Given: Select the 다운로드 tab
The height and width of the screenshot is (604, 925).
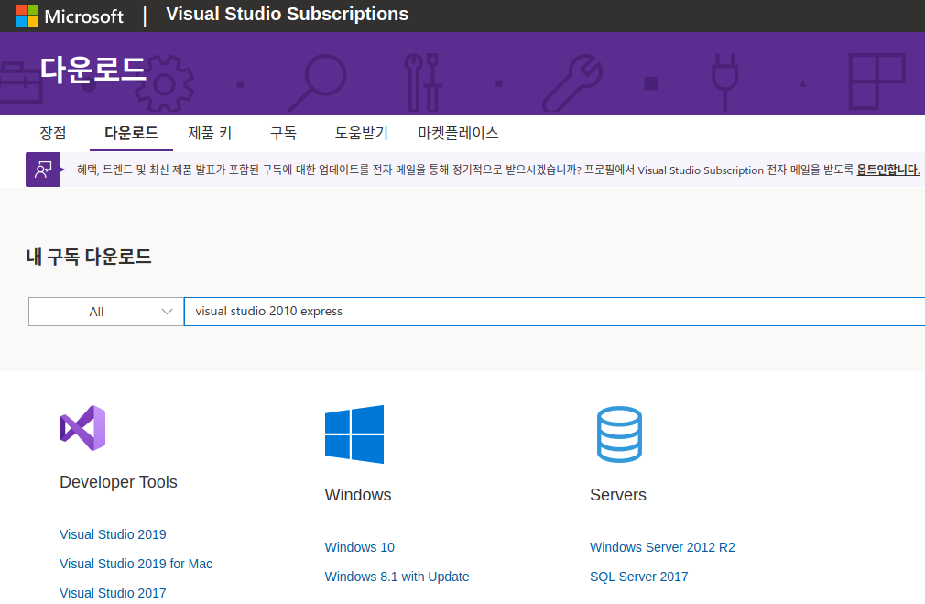Looking at the screenshot, I should tap(131, 133).
